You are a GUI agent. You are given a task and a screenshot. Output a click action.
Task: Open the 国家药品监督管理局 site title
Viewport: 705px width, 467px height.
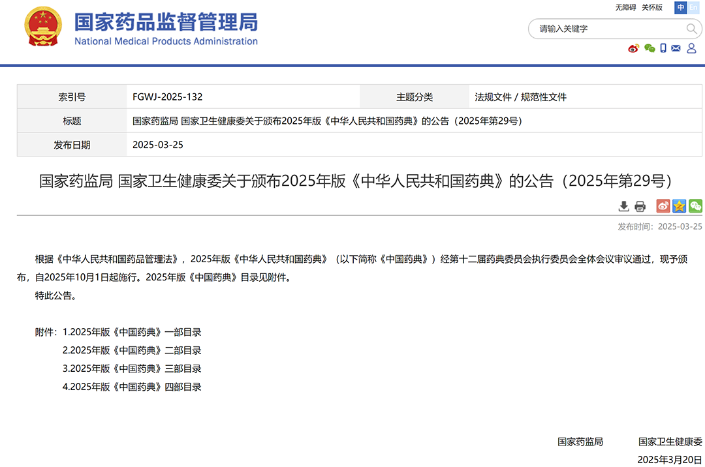(x=166, y=22)
